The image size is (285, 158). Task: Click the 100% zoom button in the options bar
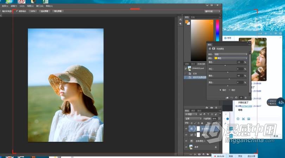[x=33, y=11]
